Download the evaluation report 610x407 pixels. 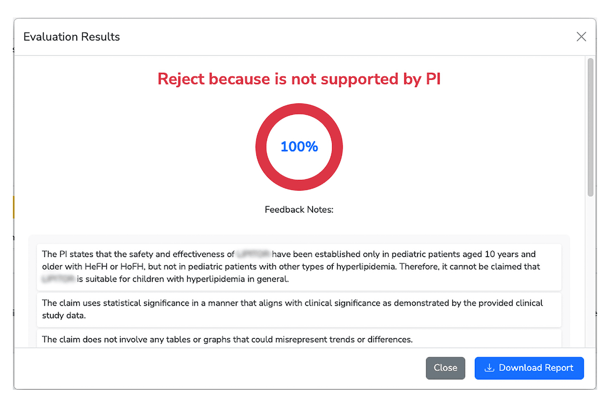[x=529, y=368]
